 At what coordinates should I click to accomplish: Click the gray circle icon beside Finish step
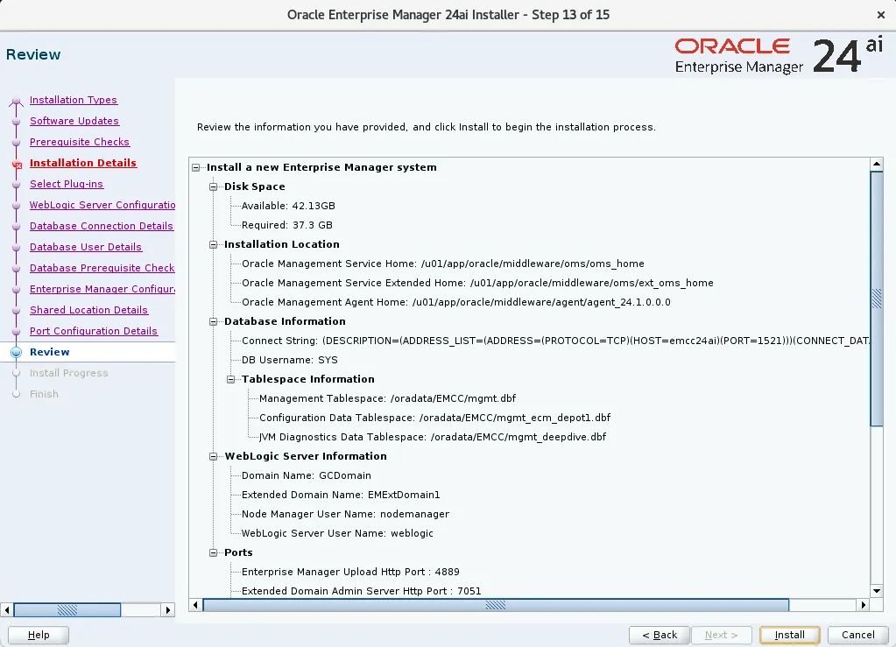18,394
